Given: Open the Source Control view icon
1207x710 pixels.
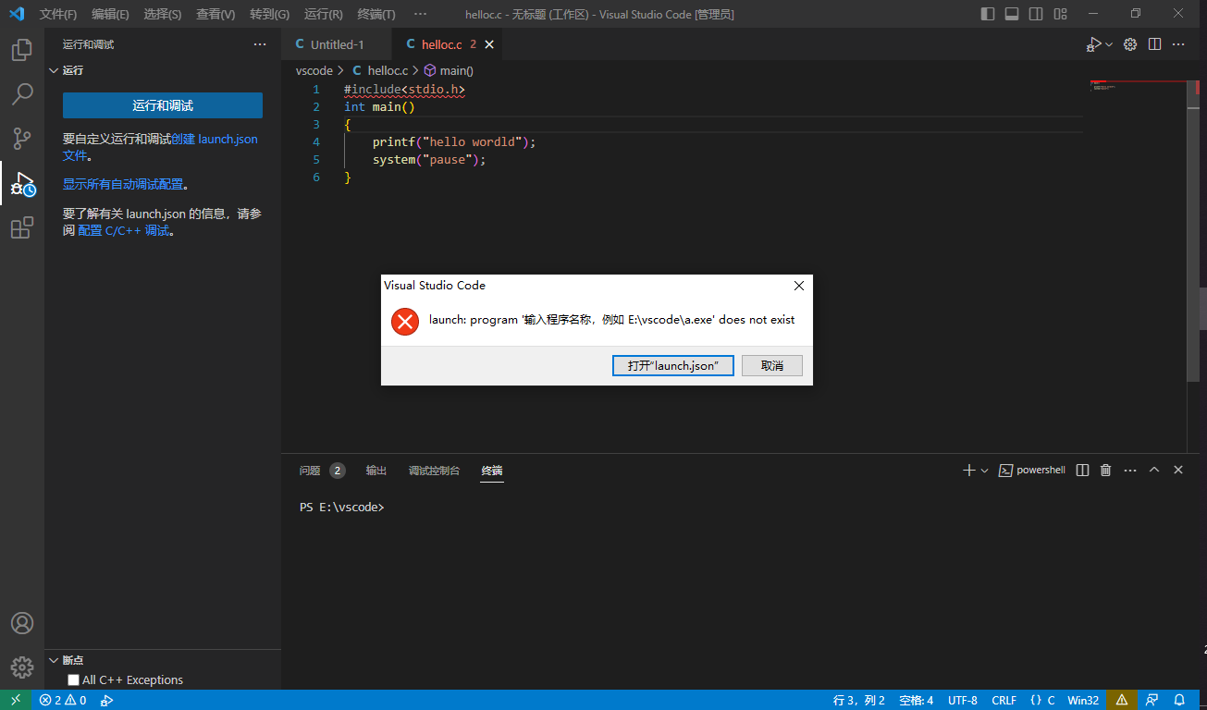Looking at the screenshot, I should (x=22, y=139).
